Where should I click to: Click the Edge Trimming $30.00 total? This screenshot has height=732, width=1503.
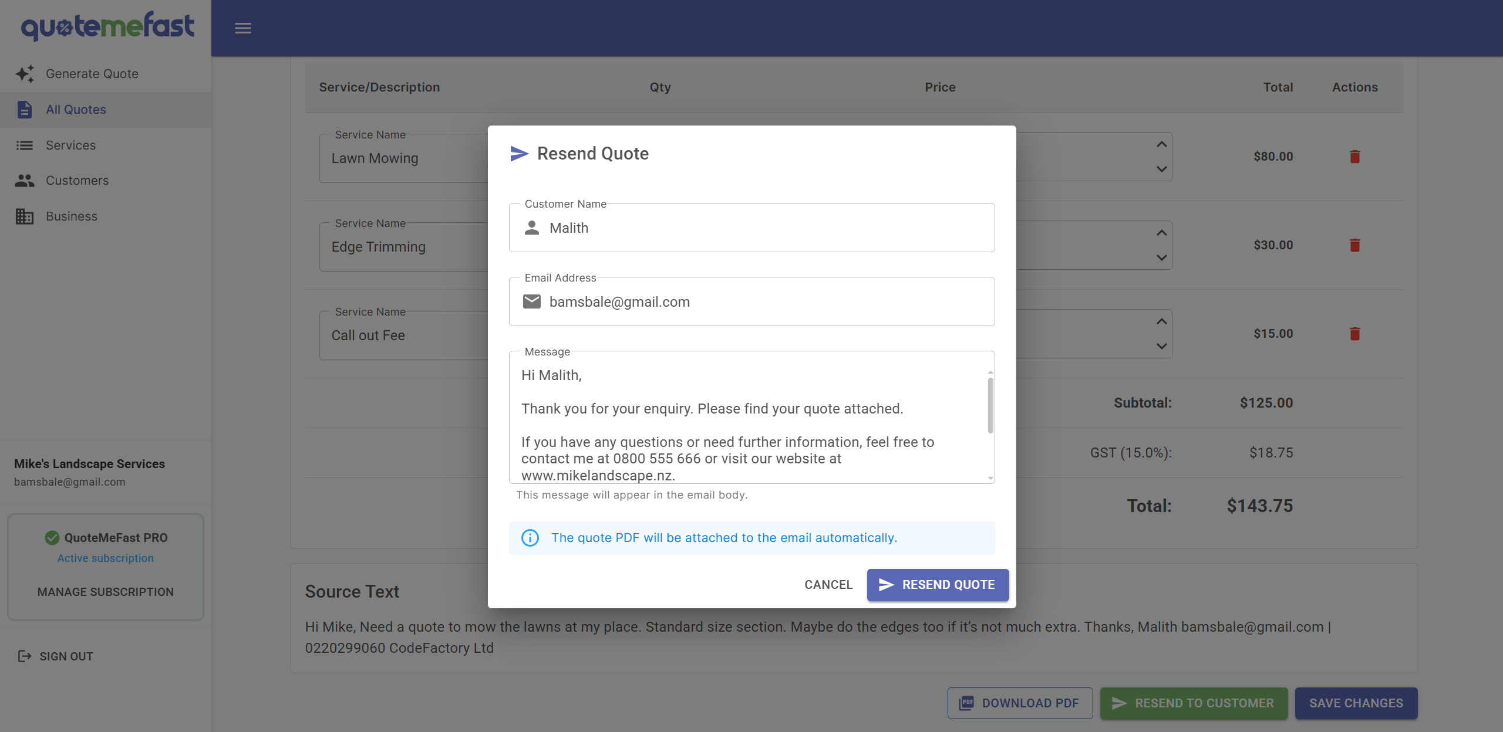(x=1273, y=245)
